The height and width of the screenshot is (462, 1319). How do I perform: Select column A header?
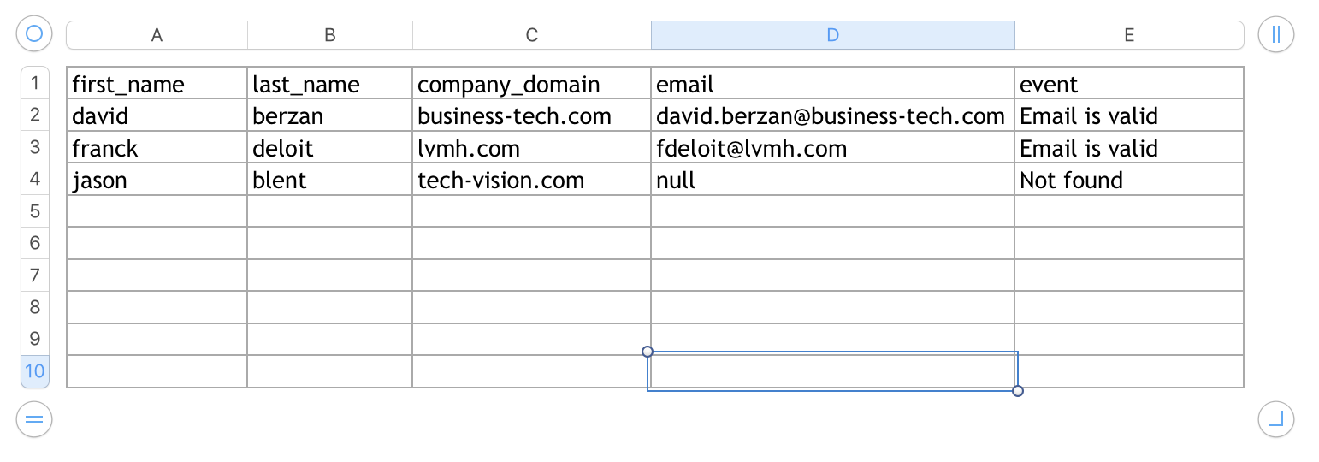tap(157, 35)
